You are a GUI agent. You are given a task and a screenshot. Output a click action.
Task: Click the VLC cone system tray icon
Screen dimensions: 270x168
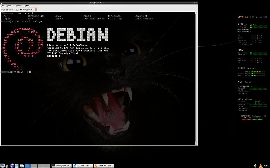point(261,166)
